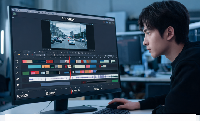Click the dark green round icon at far top right
The image size is (200, 121).
tap(113, 23)
